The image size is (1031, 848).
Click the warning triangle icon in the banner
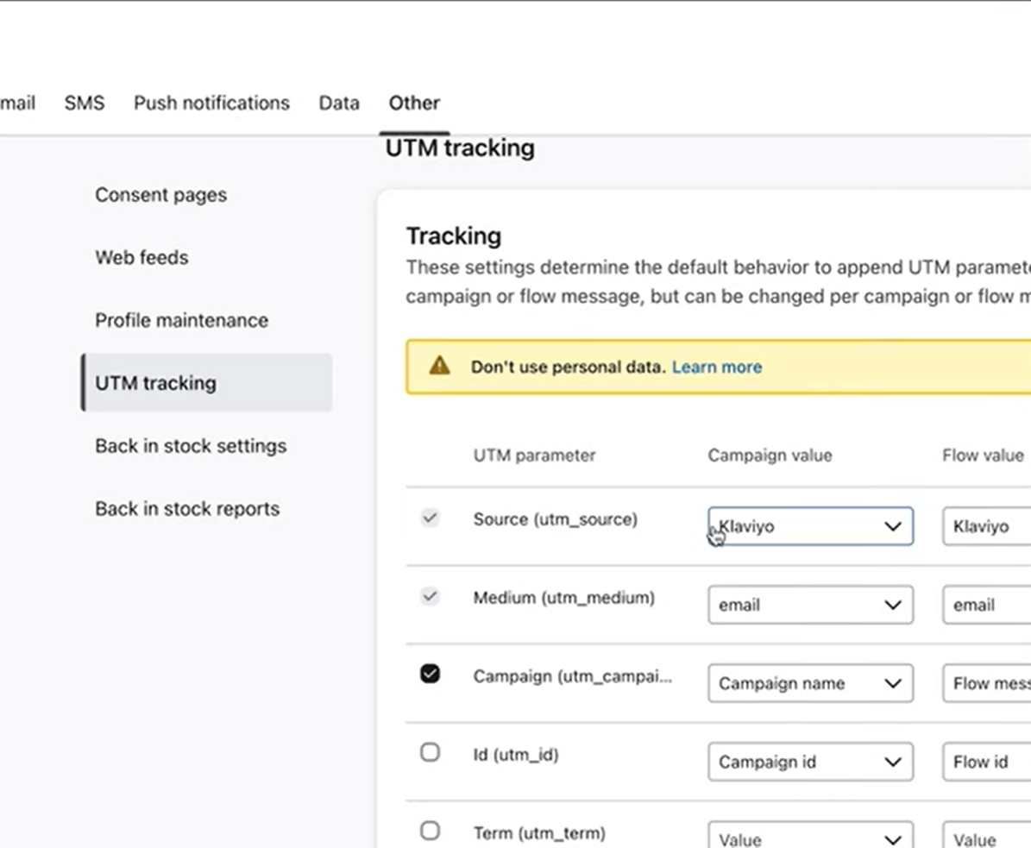point(439,366)
